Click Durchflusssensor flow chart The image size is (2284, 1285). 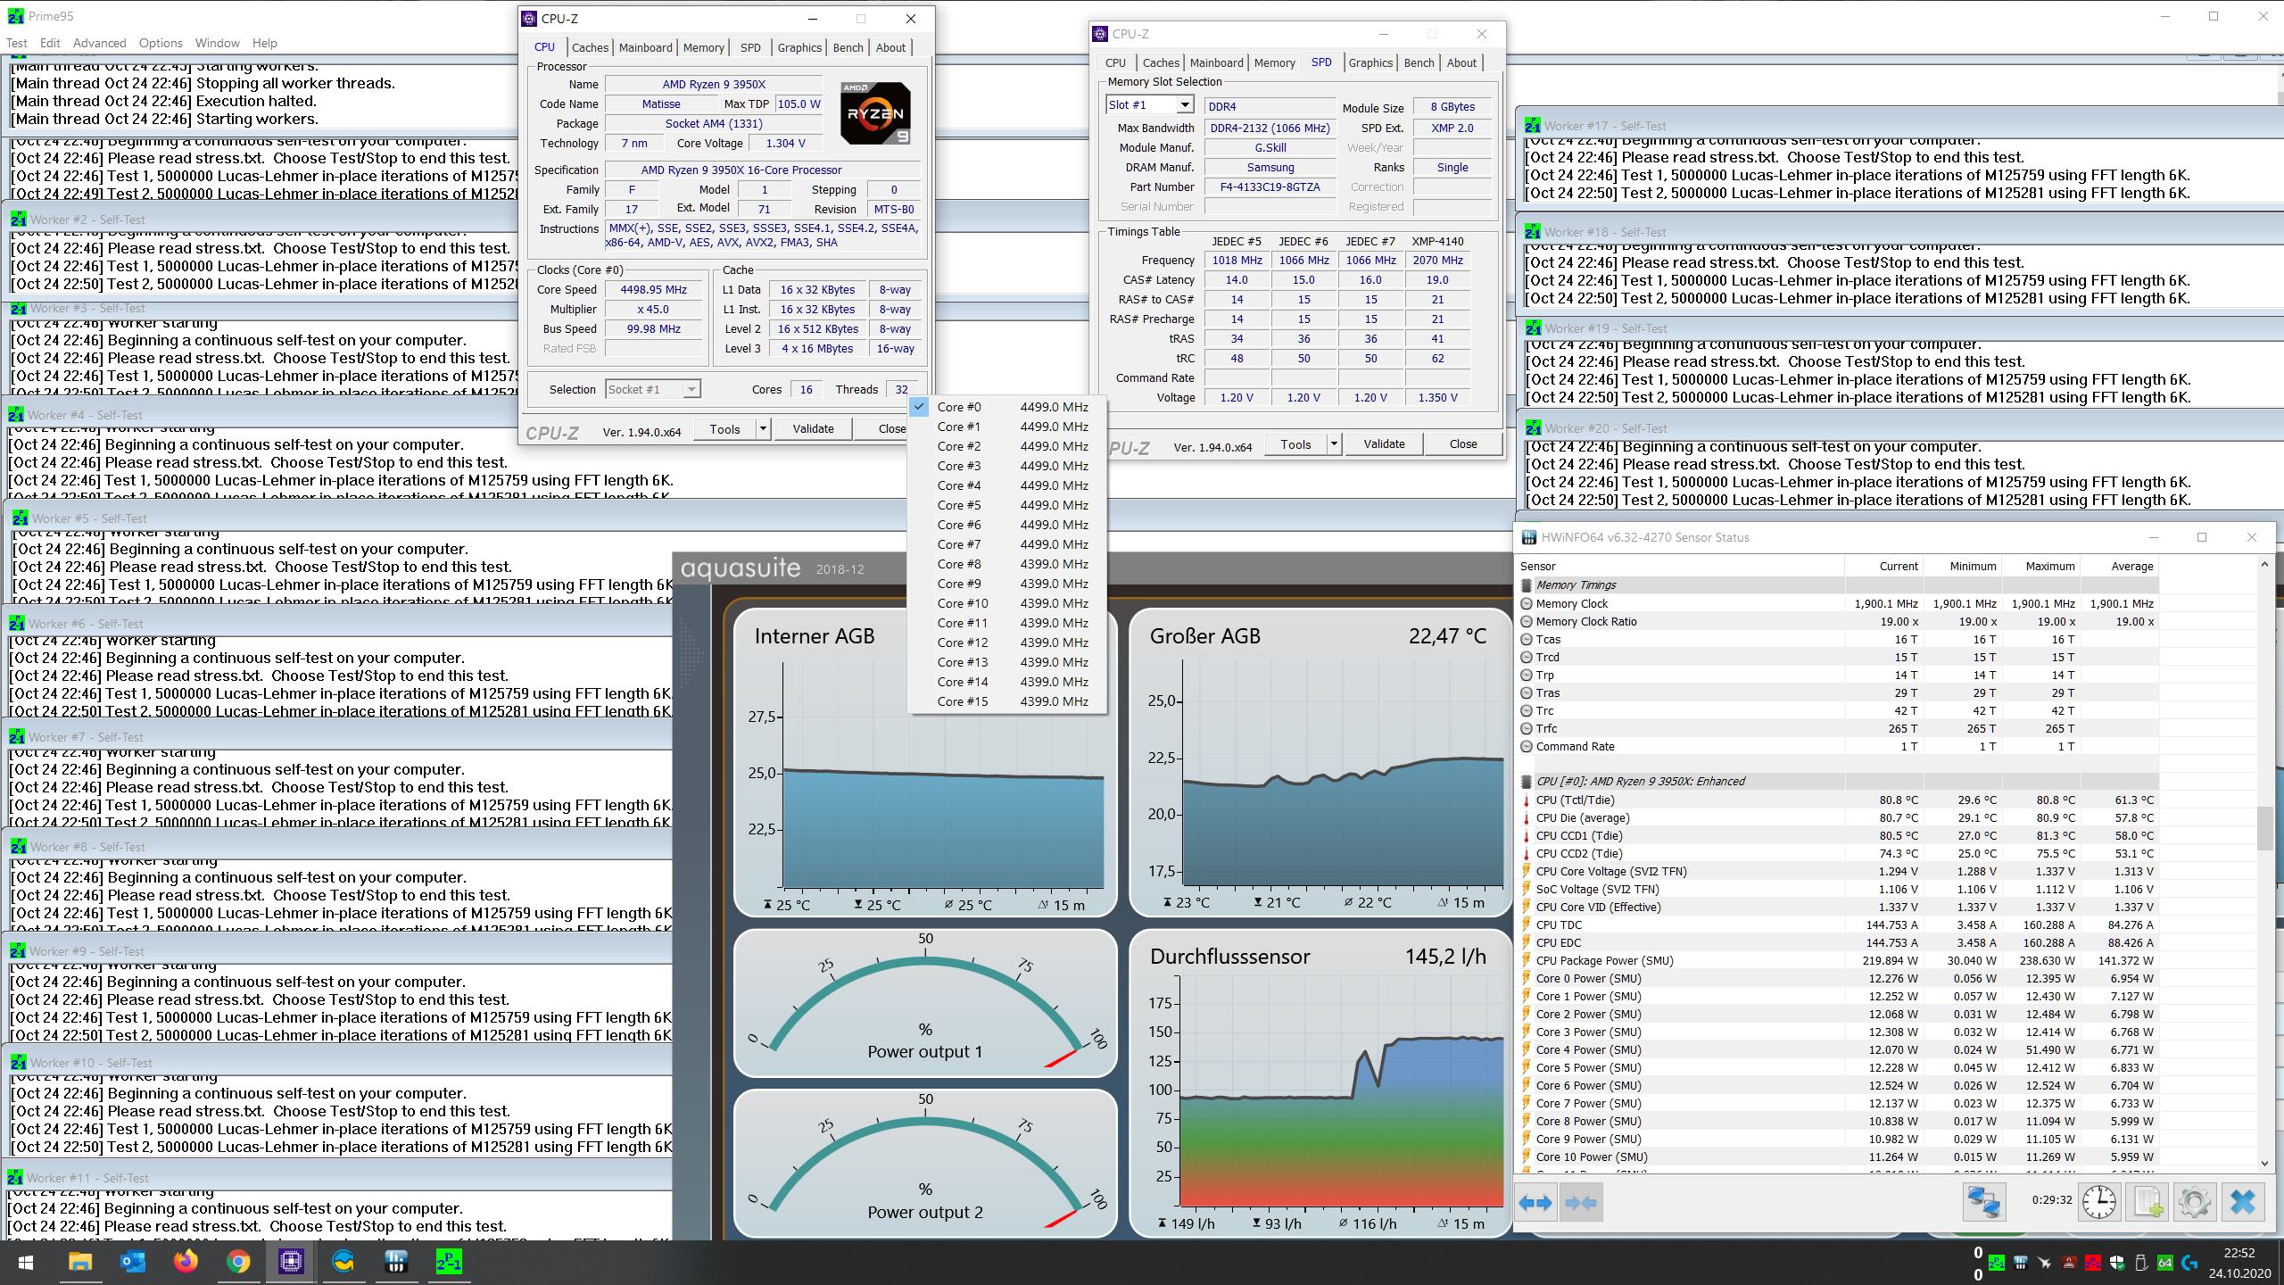pyautogui.click(x=1320, y=1084)
